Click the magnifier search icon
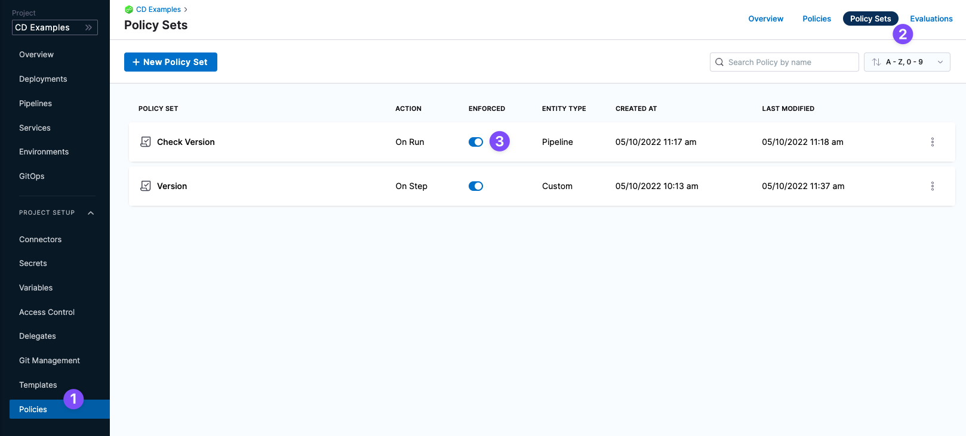 pos(719,62)
